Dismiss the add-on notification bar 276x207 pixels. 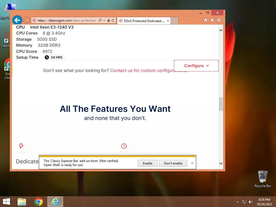pos(192,163)
